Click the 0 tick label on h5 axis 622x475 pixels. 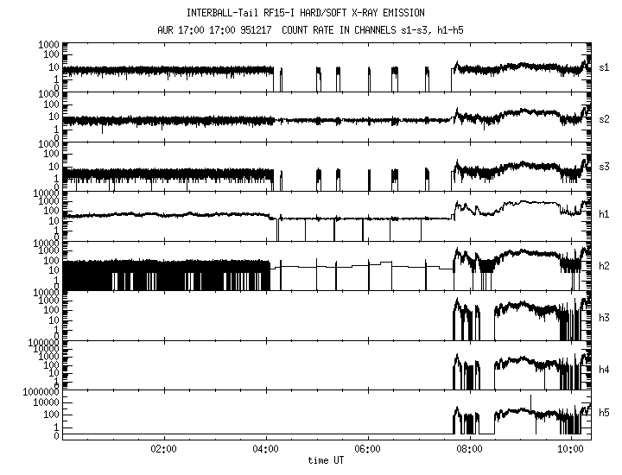(x=57, y=435)
